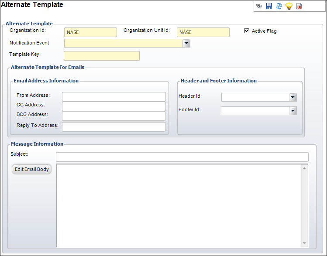Focus the Reply To Address field
327x256 pixels.
pyautogui.click(x=114, y=127)
